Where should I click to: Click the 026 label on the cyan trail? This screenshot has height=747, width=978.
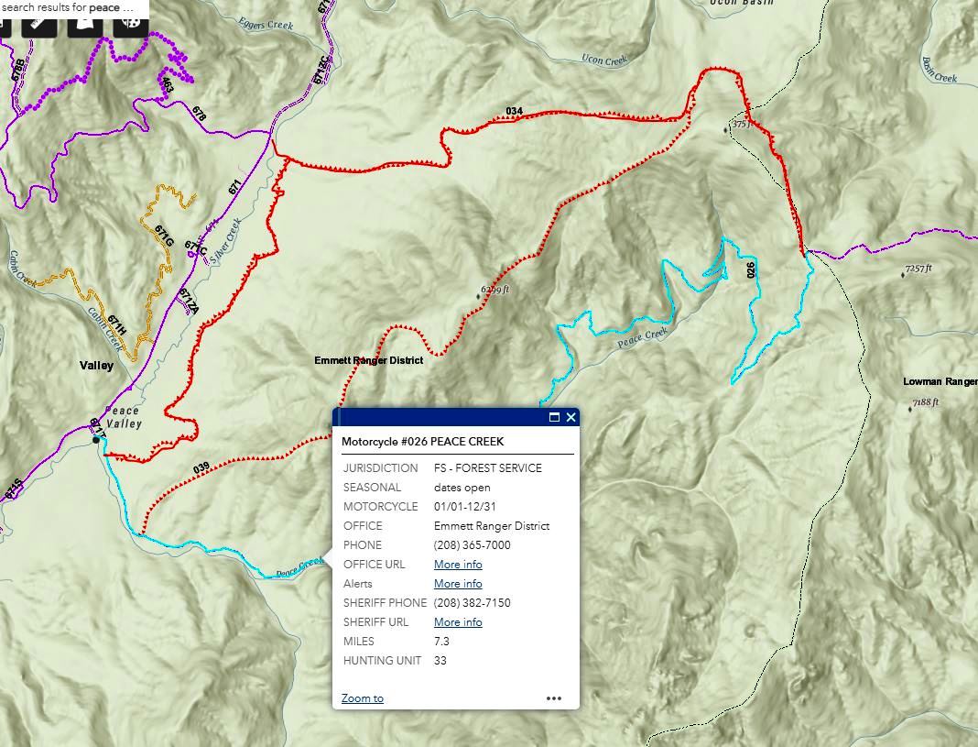coord(752,270)
